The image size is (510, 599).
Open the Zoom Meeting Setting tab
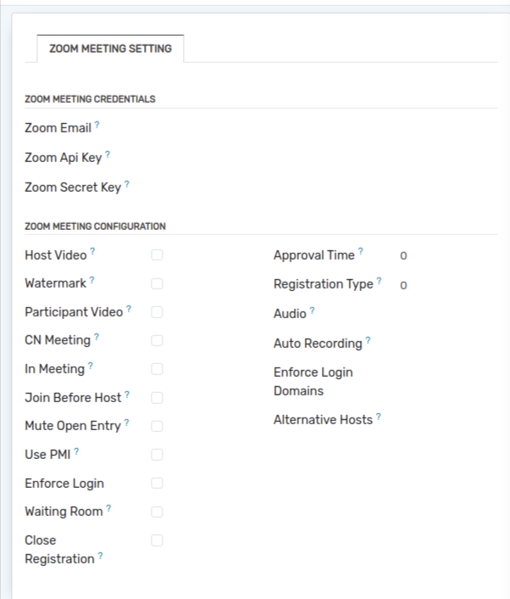110,48
